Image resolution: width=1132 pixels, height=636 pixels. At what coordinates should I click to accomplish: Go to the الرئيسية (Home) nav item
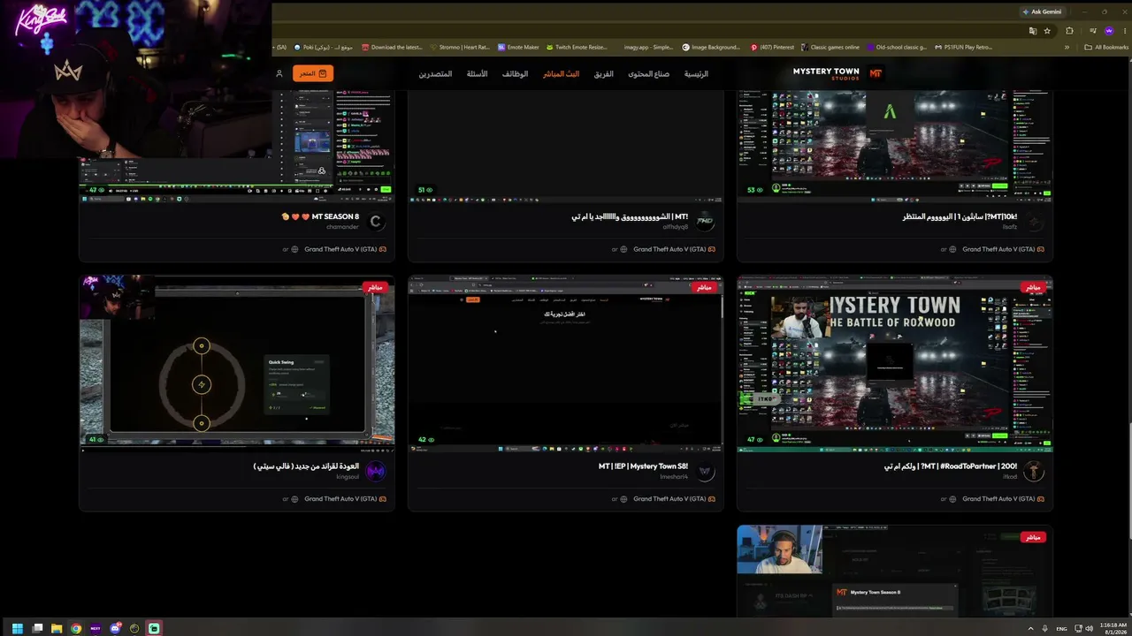click(x=696, y=73)
